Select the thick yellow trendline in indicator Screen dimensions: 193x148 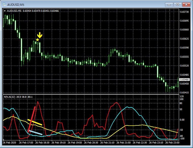[x=35, y=122]
